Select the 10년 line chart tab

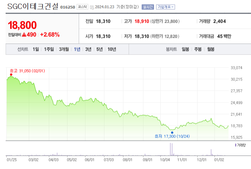[112, 49]
